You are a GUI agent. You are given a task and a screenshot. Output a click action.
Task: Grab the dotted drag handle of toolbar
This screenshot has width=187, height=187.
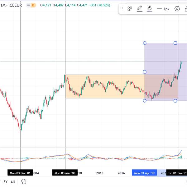pyautogui.click(x=122, y=9)
